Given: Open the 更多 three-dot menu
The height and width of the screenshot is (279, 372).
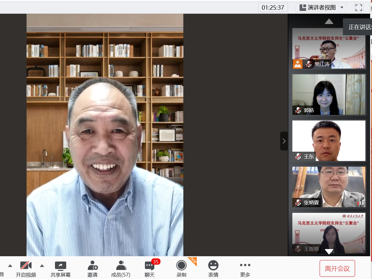Looking at the screenshot, I should 245,265.
